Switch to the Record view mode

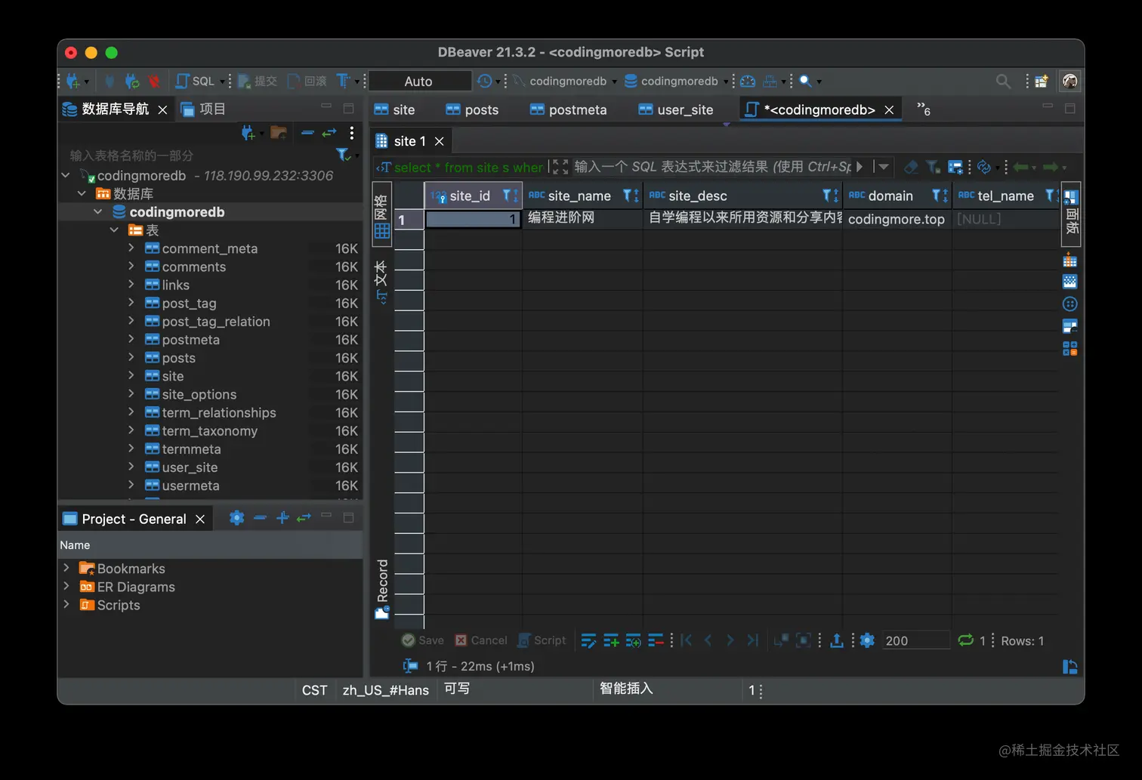click(x=382, y=589)
